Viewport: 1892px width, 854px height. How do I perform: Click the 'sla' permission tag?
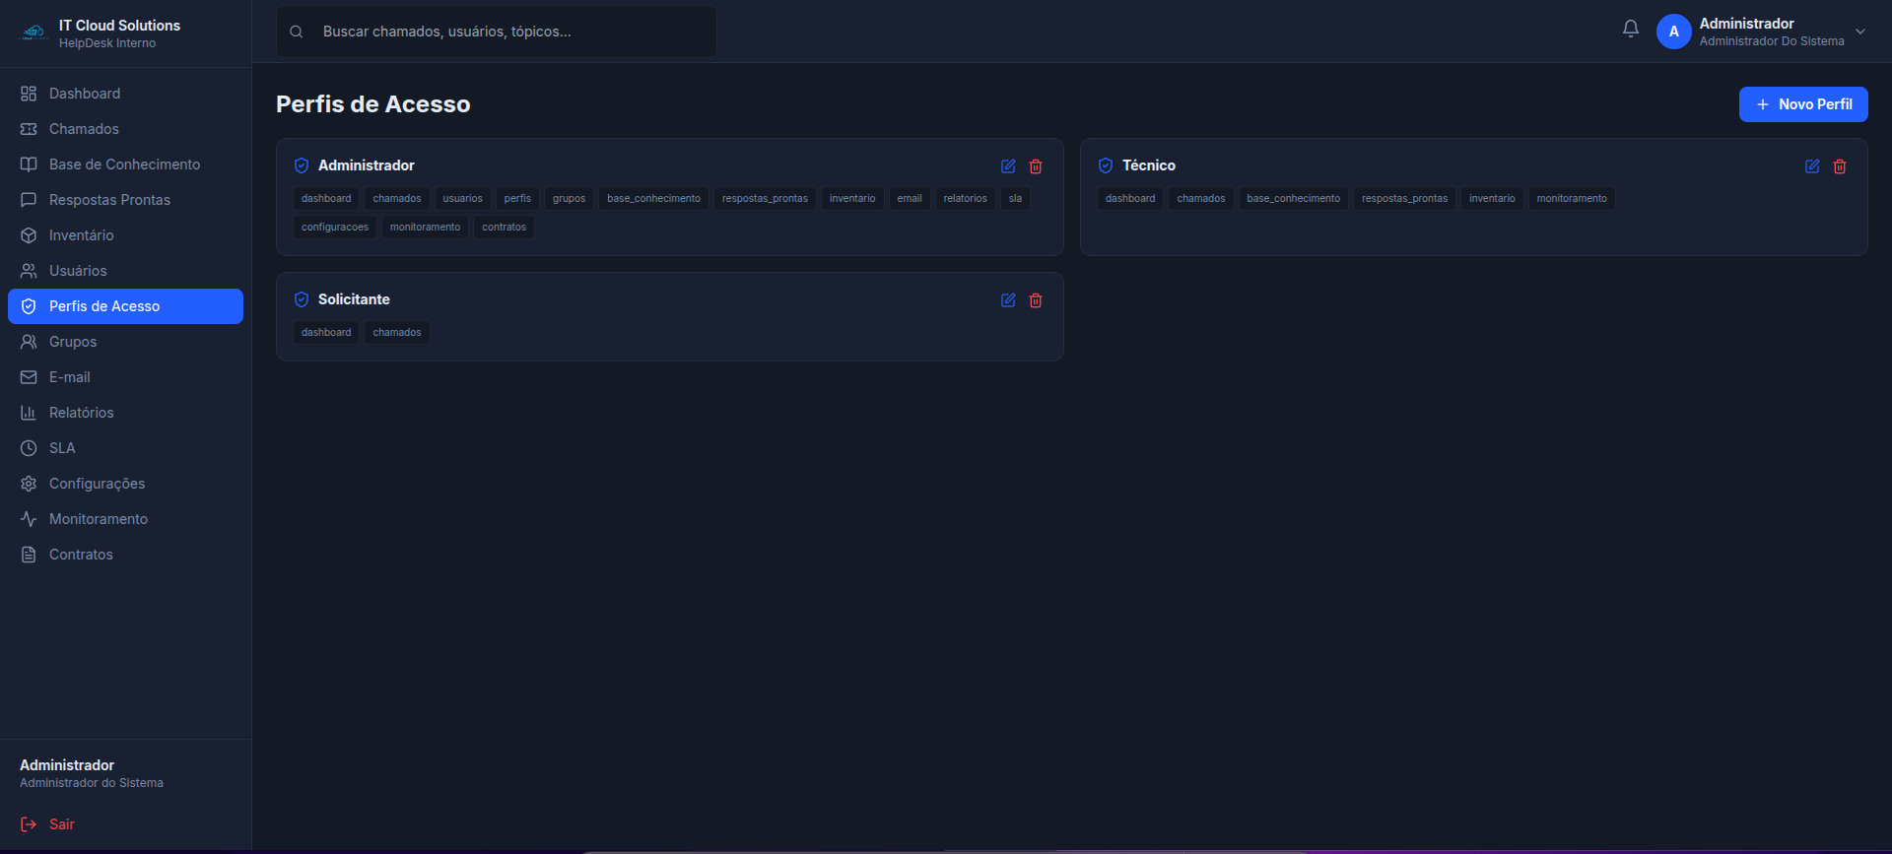[1015, 198]
